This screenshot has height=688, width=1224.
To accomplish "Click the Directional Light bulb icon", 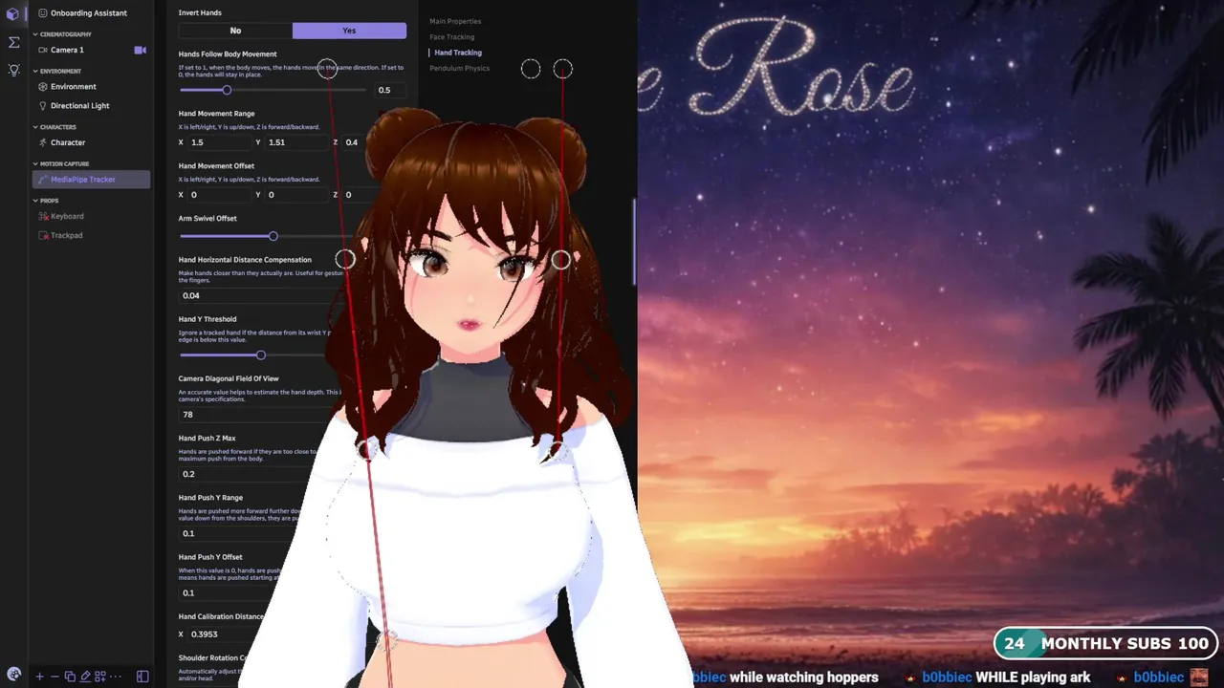I will coord(43,106).
